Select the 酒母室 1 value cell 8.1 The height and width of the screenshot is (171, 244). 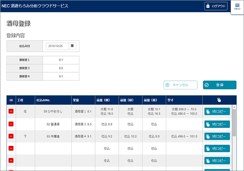pyautogui.click(x=61, y=60)
